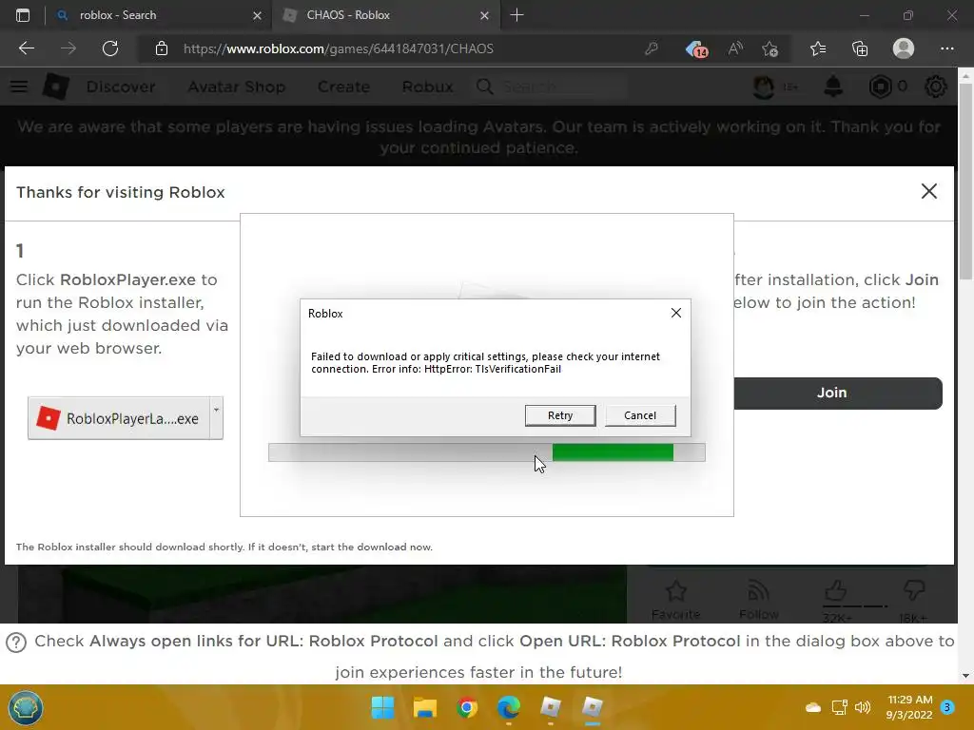Open Edge Settings and more menu
The image size is (974, 730).
946,48
